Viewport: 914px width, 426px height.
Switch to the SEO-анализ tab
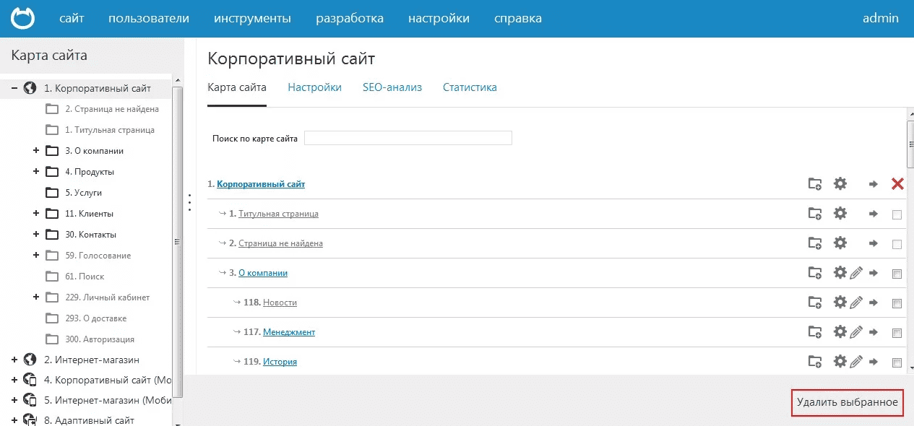click(392, 87)
